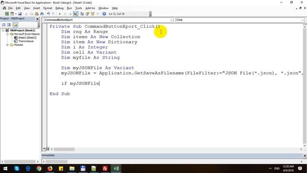Click the right arrow of the code horizontal scrollbar
This screenshot has width=307, height=173.
click(301, 149)
